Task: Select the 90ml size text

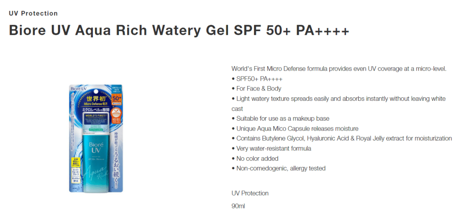Action: pos(238,206)
